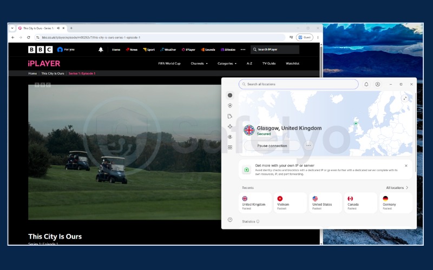Close the This City Is Ours tab
Image resolution: width=433 pixels, height=270 pixels.
click(63, 28)
